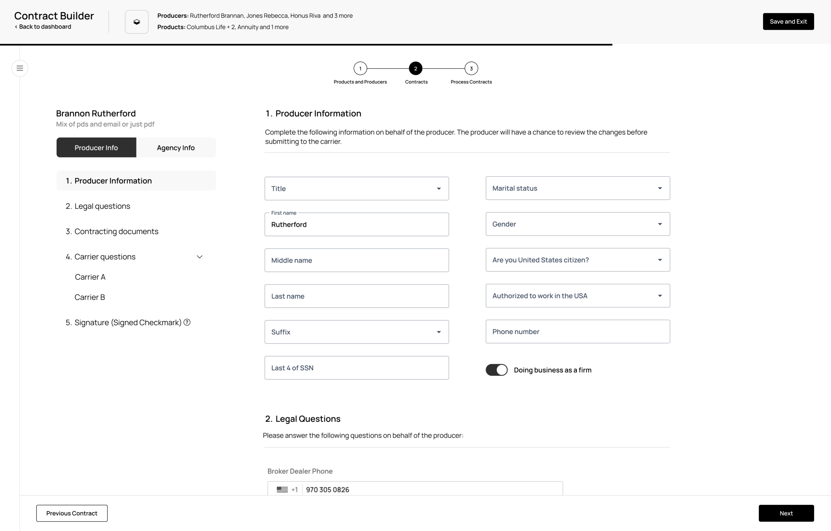Click the Next button
The height and width of the screenshot is (531, 831).
tap(786, 513)
